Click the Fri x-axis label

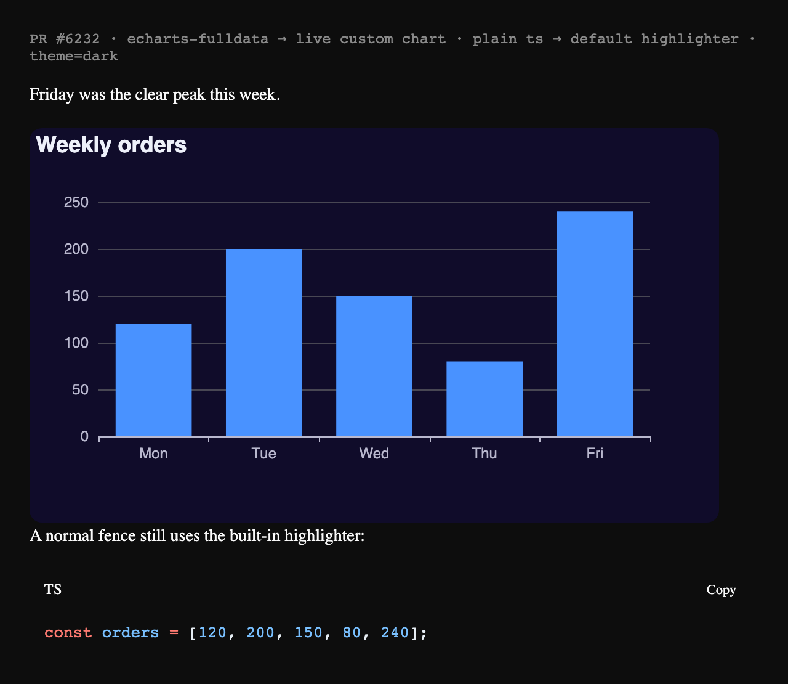point(595,454)
